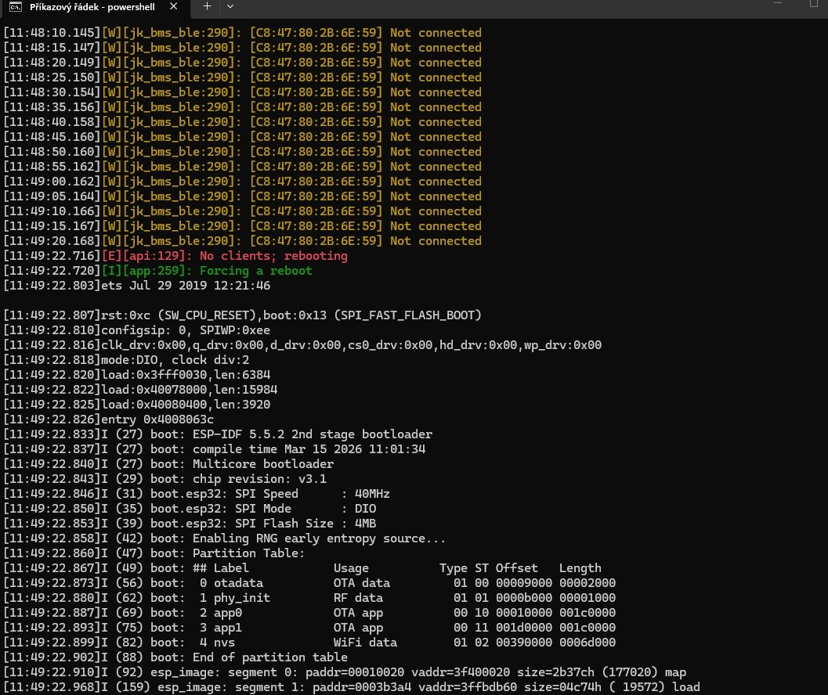Open a new tab with the plus button
The height and width of the screenshot is (695, 828).
click(207, 5)
